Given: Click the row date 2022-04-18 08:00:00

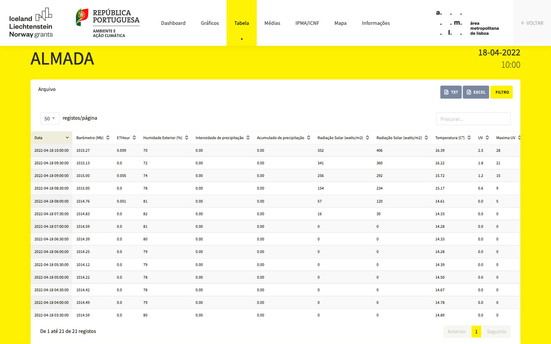Looking at the screenshot, I should point(52,201).
